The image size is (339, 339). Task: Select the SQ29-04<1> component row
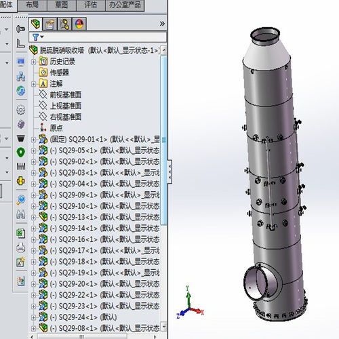pyautogui.click(x=99, y=184)
